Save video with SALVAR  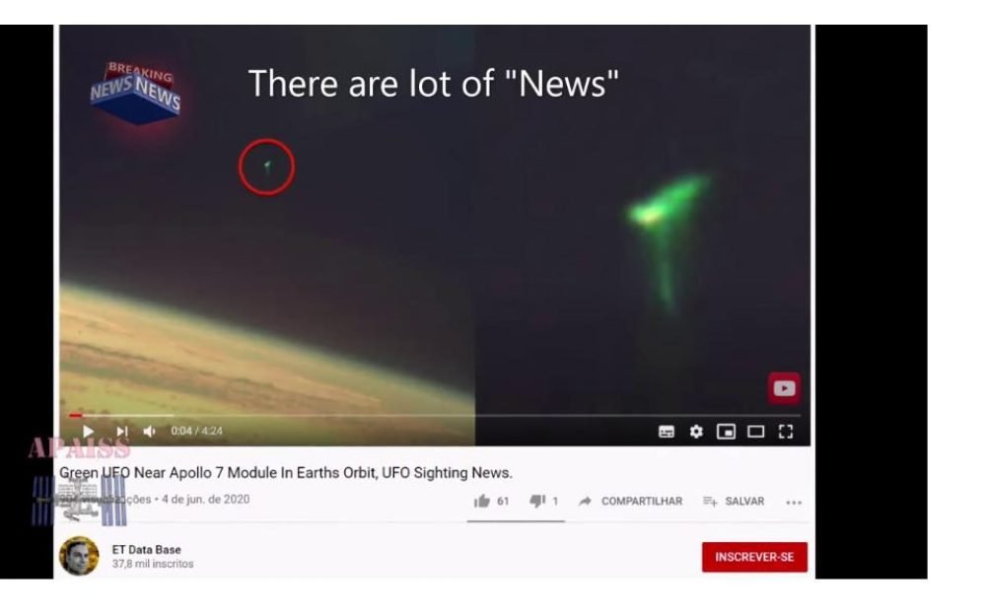(x=734, y=501)
